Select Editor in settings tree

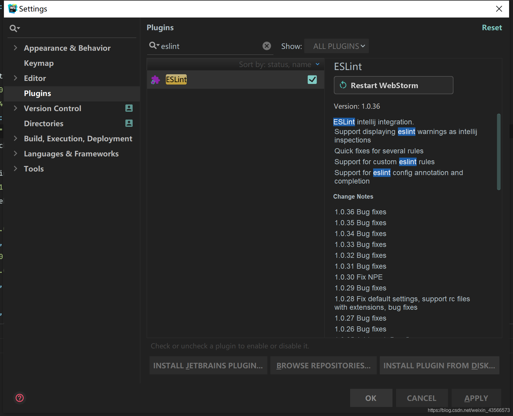click(x=35, y=78)
